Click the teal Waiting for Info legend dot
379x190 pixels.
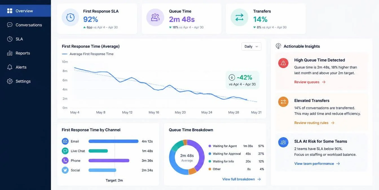(x=210, y=161)
